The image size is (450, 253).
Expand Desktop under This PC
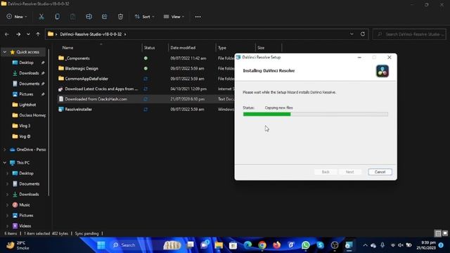(x=7, y=174)
